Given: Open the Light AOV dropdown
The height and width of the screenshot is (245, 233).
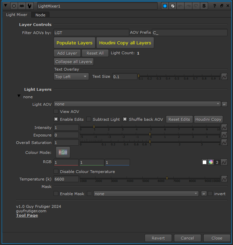Looking at the screenshot, I should pos(137,104).
